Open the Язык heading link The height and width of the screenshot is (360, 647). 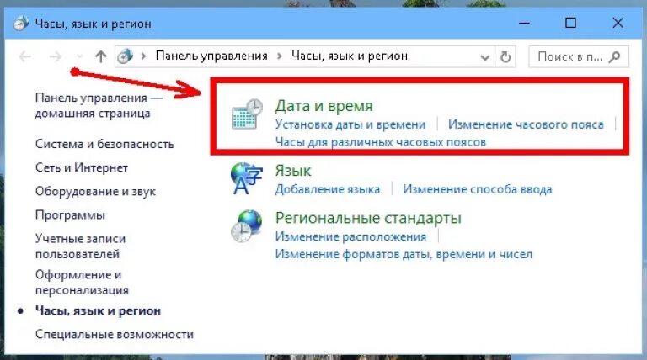click(x=293, y=171)
